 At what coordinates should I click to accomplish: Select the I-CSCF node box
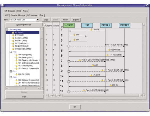pos(69,25)
